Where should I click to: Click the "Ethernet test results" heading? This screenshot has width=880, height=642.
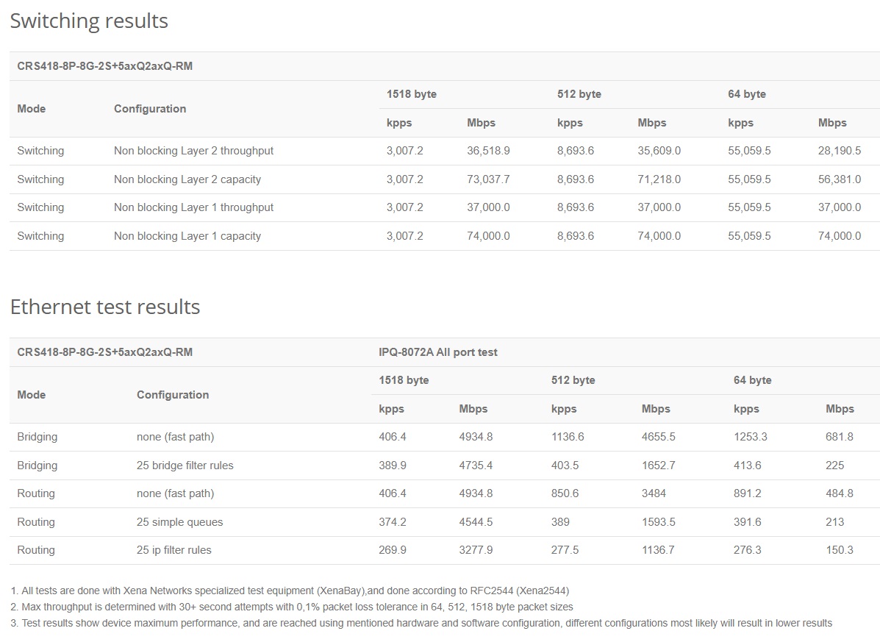coord(105,307)
